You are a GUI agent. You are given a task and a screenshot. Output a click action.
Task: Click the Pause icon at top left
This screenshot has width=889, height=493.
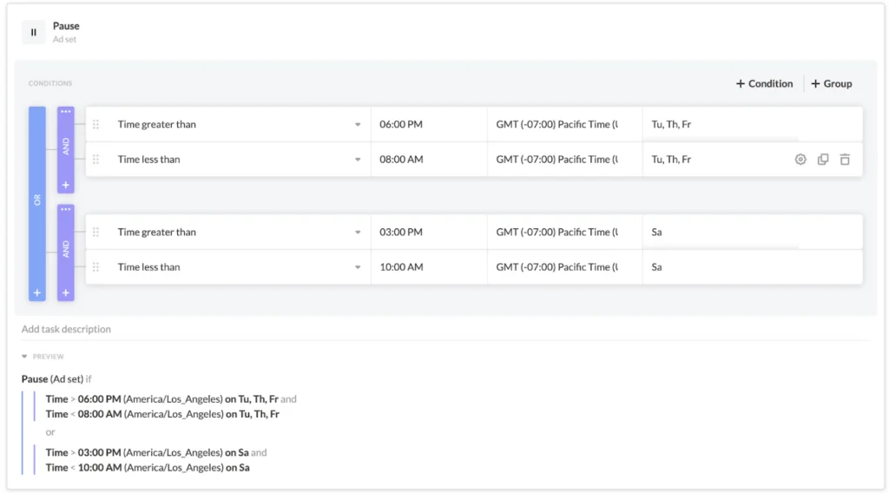(33, 32)
